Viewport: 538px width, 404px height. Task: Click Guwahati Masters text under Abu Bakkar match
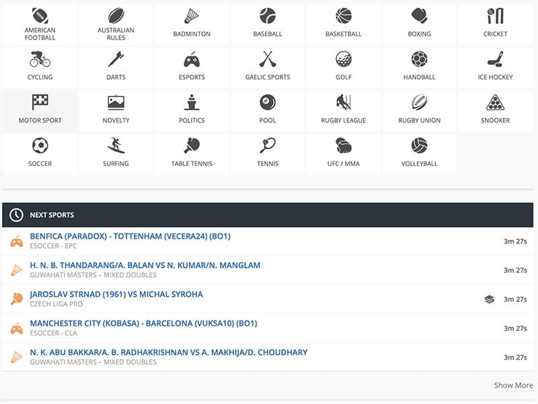[93, 362]
